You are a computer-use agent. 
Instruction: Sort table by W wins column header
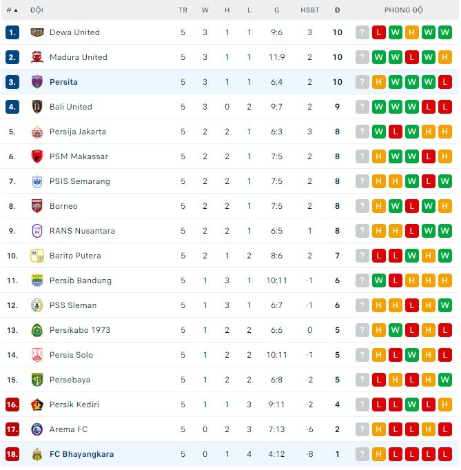[x=205, y=10]
